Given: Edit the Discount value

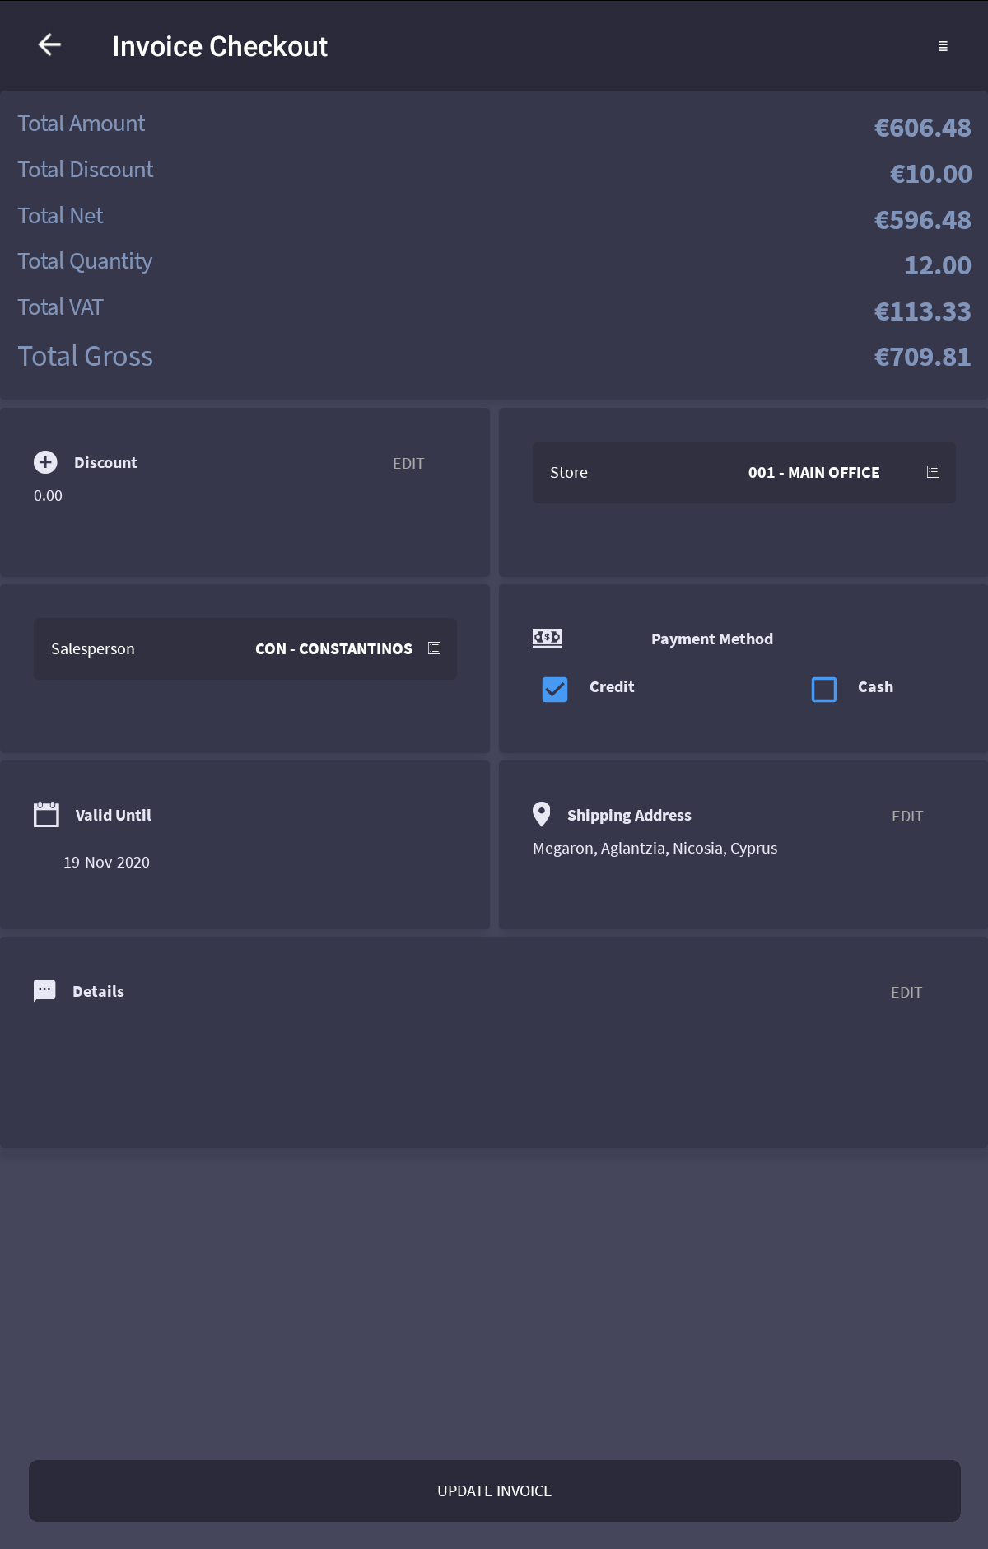Looking at the screenshot, I should [408, 464].
